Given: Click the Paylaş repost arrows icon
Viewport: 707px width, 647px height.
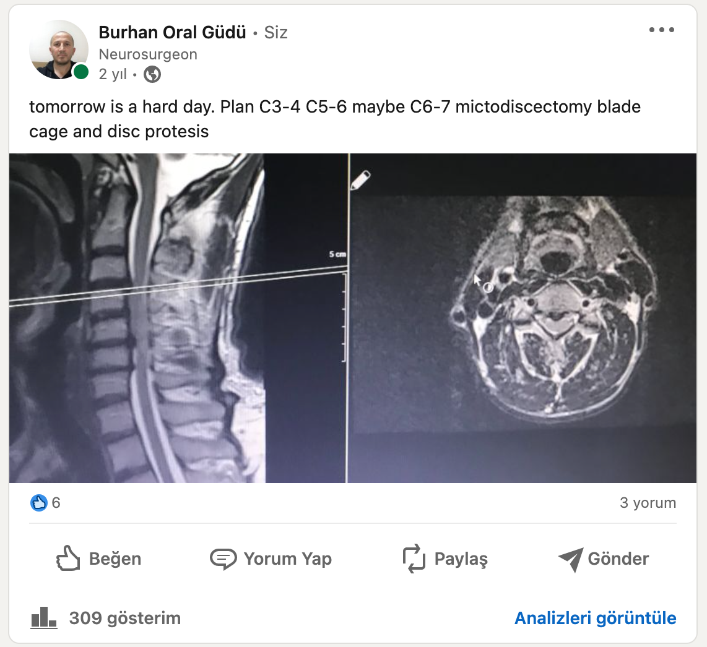Looking at the screenshot, I should click(x=414, y=559).
